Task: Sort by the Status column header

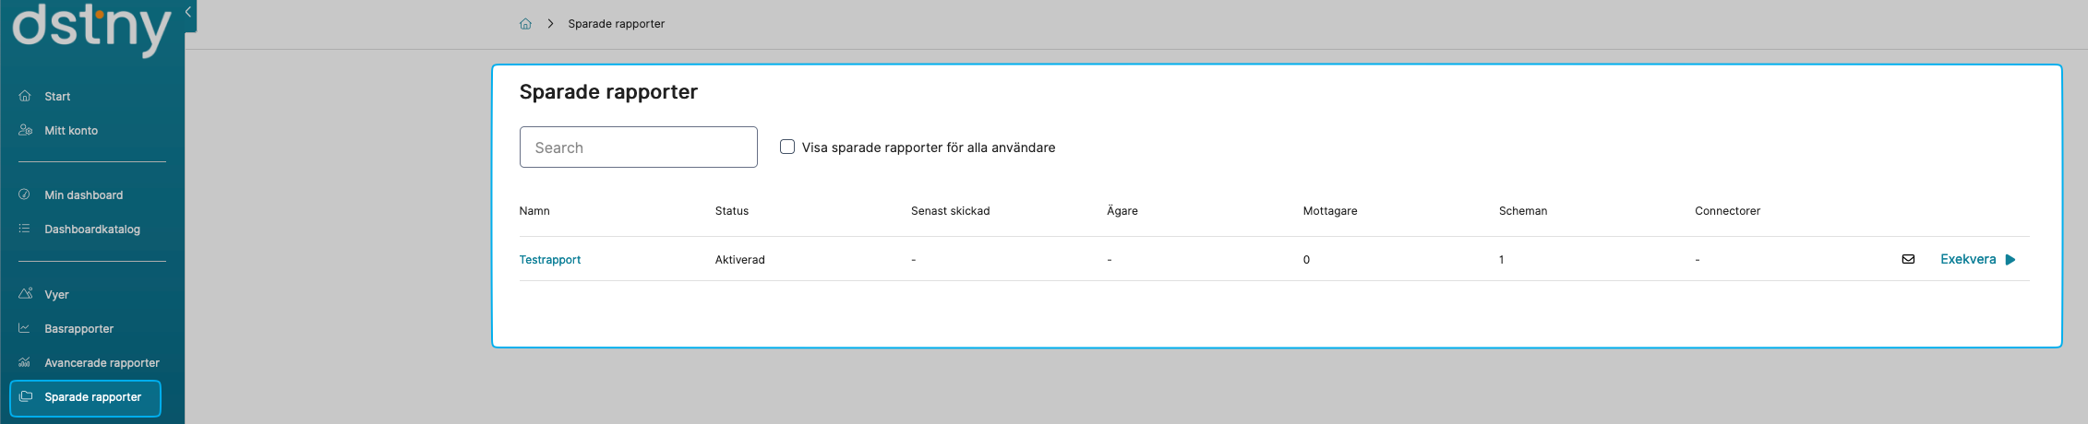Action: coord(732,211)
